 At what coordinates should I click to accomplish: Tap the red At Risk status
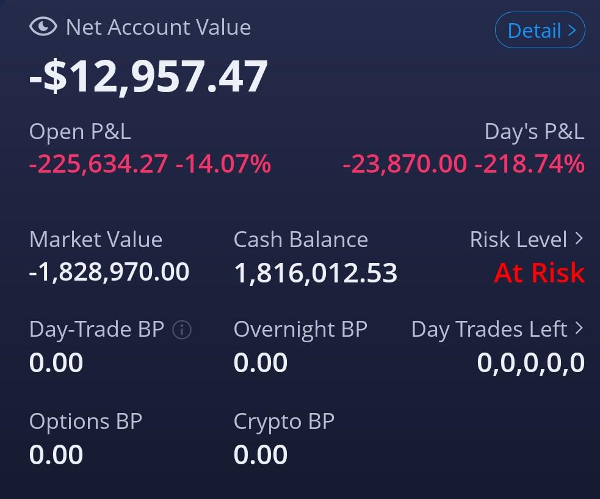(539, 273)
